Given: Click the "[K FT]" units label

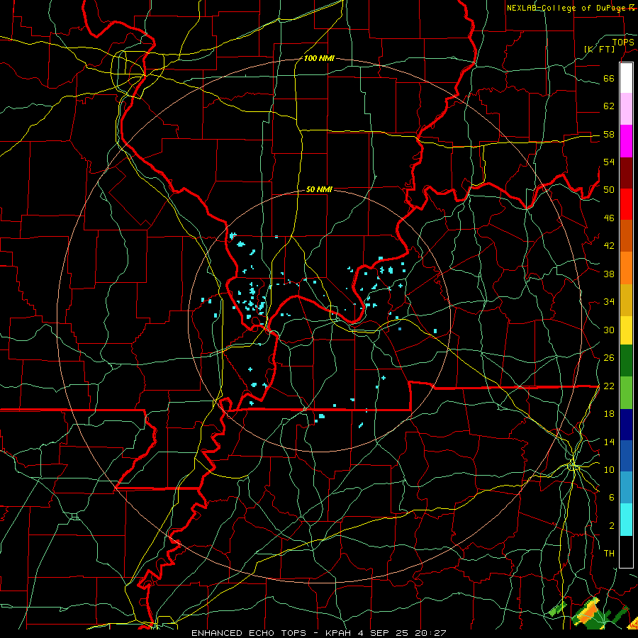Looking at the screenshot, I should coord(600,50).
